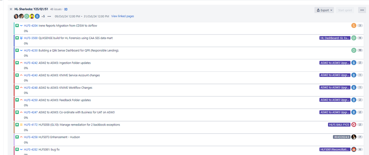Select 'ASW2 to ASW3: Feedback Folder updates' summary

click(x=65, y=100)
